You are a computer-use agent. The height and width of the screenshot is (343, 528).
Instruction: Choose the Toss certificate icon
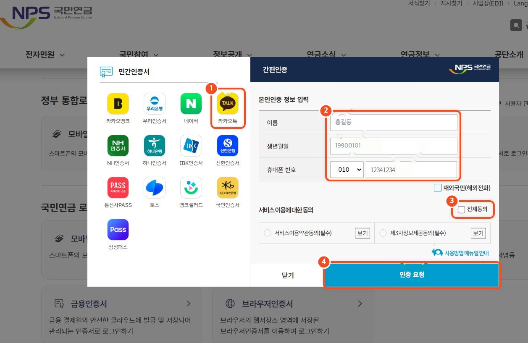point(155,188)
